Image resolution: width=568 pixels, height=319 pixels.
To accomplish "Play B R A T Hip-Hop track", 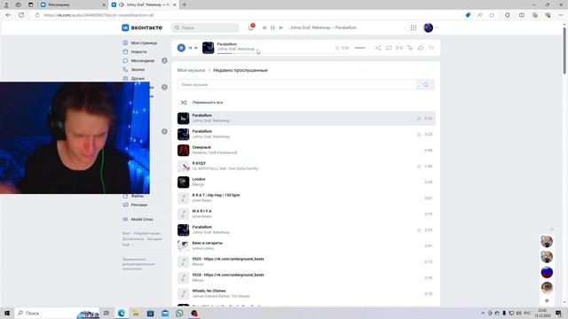I will click(x=306, y=198).
